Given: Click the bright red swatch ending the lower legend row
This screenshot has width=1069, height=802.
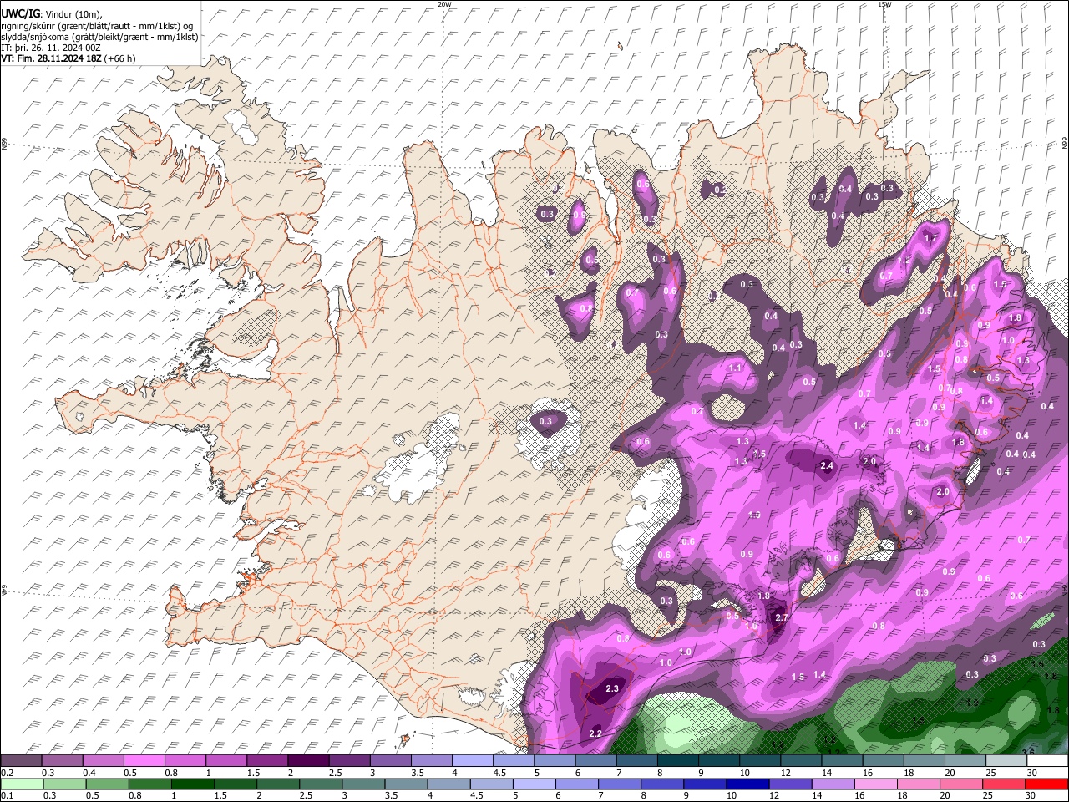Looking at the screenshot, I should pos(1046,784).
